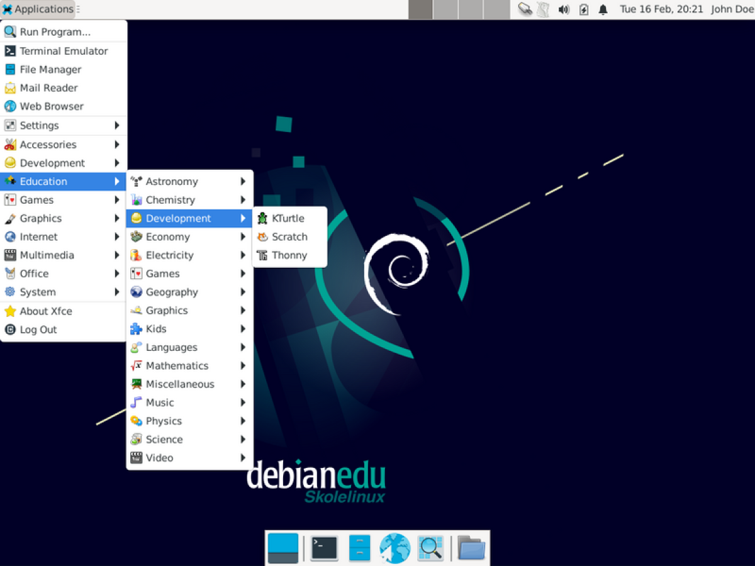The width and height of the screenshot is (755, 566).
Task: Click the Languages icon
Action: (x=136, y=347)
